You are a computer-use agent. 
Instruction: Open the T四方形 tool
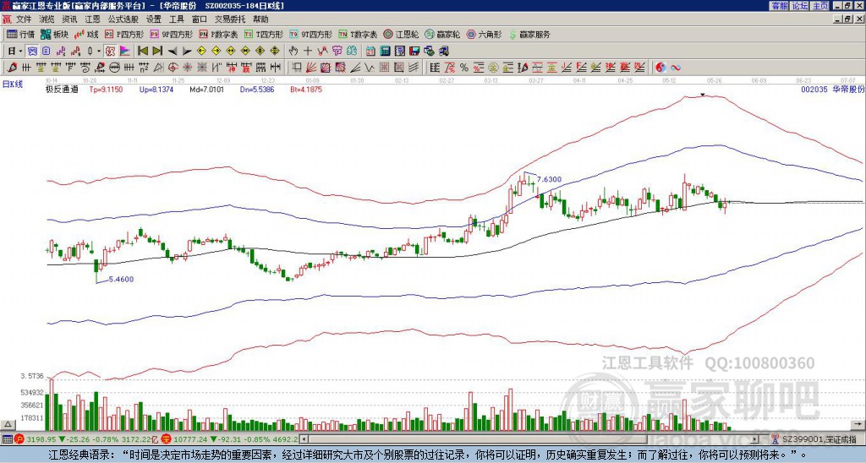coord(264,34)
